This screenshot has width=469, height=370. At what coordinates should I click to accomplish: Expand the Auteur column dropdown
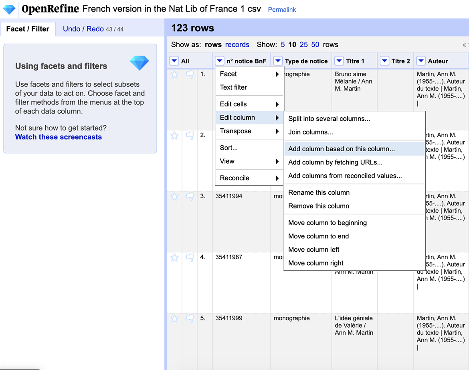421,61
